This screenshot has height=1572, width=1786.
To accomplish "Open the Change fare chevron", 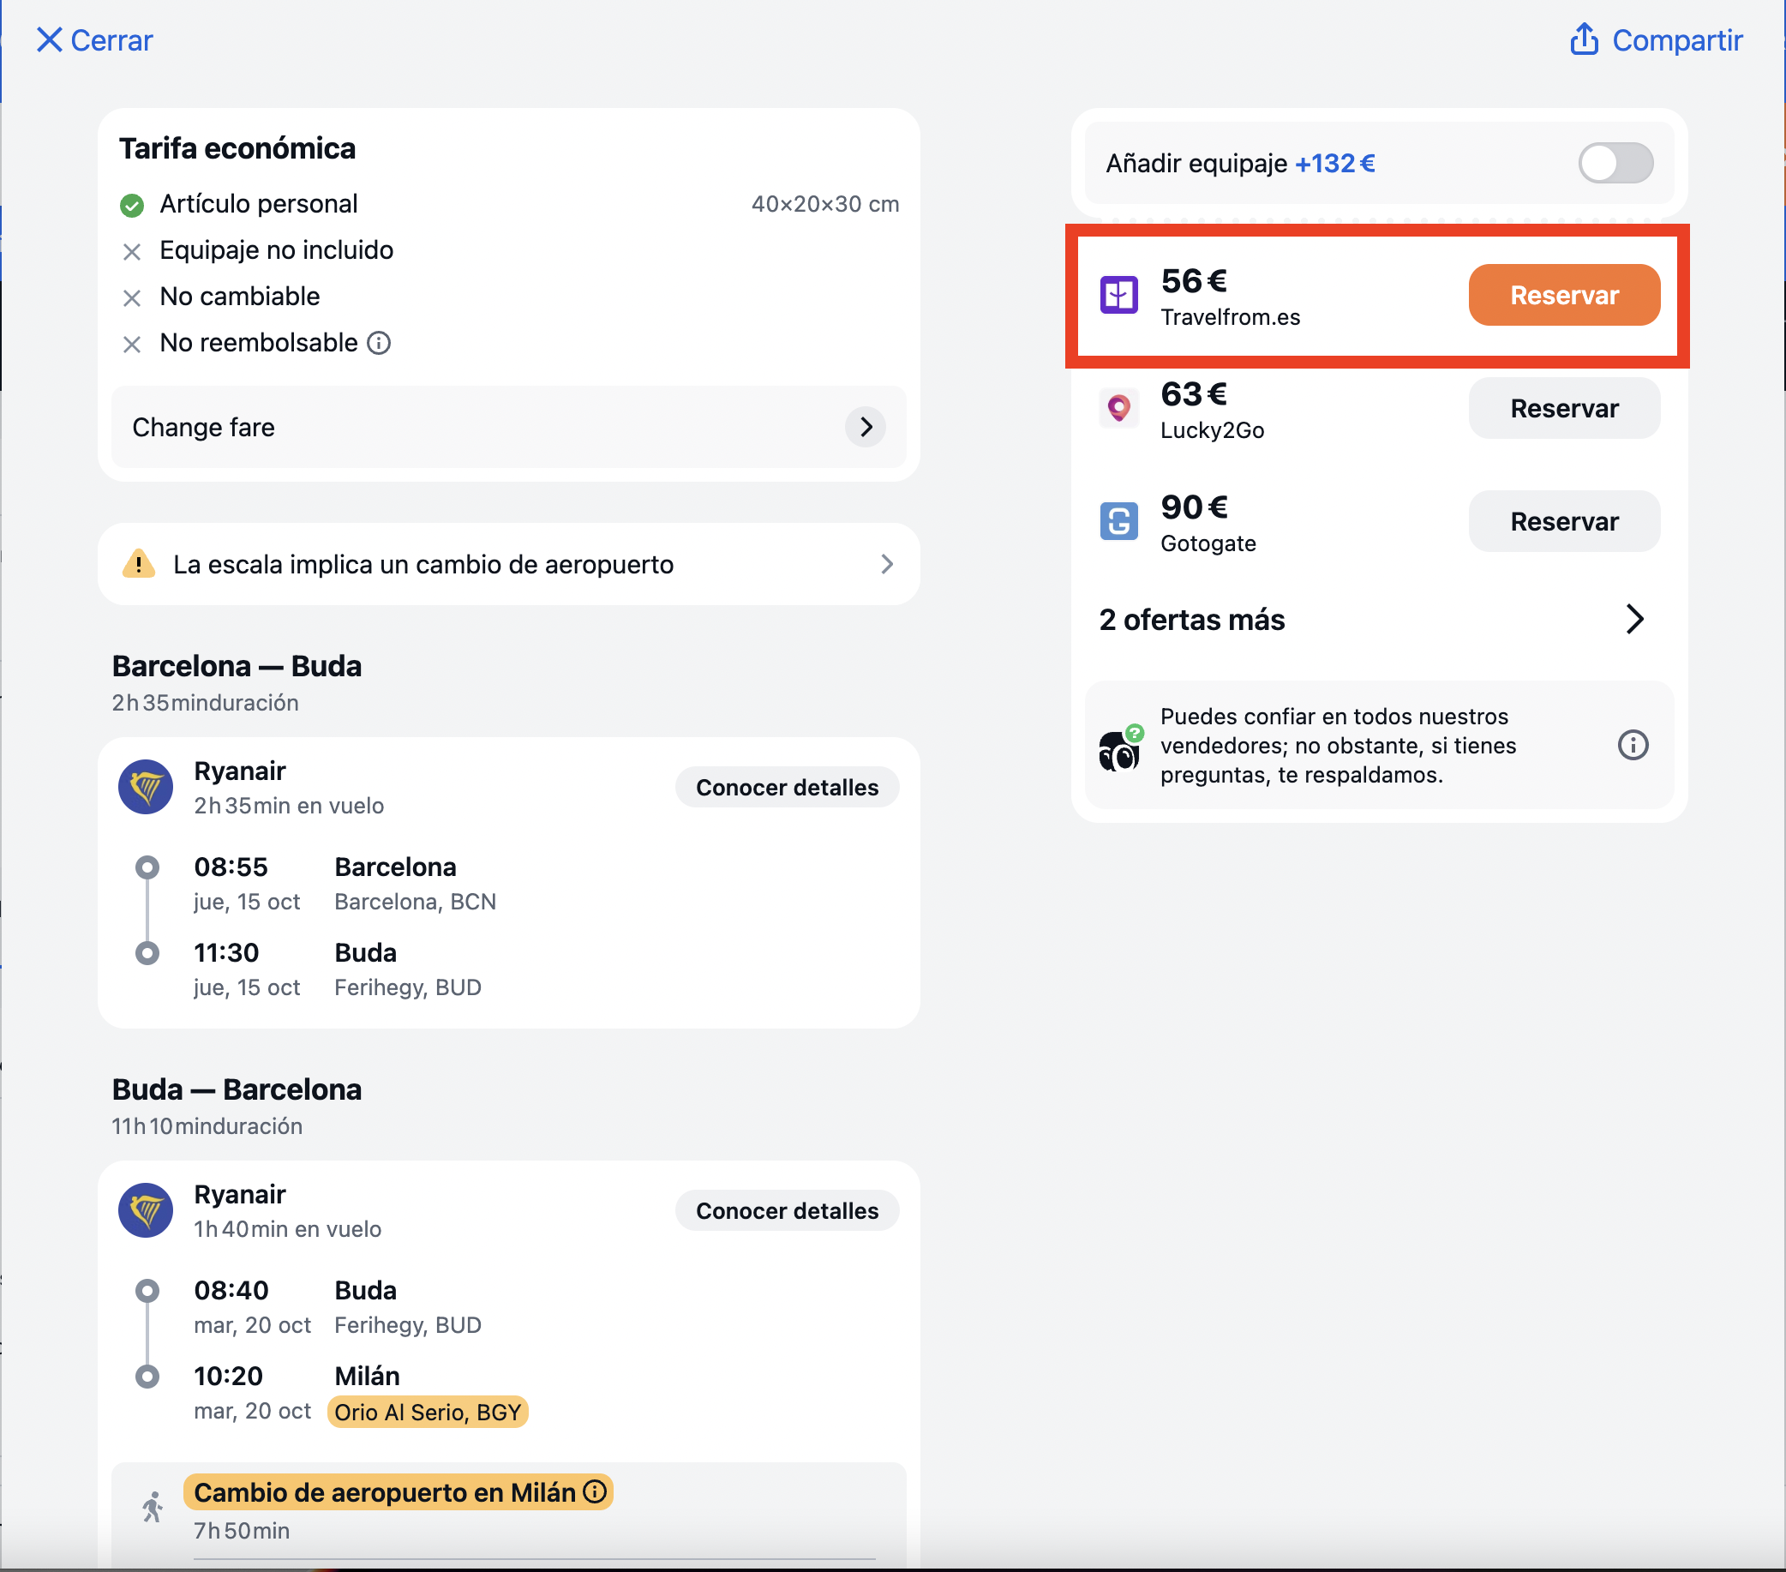I will click(x=865, y=428).
